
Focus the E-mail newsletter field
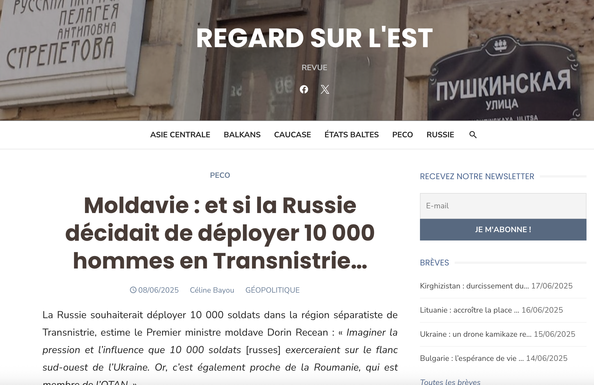(x=503, y=206)
